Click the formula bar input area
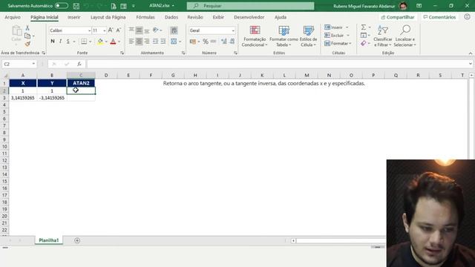 [277, 64]
